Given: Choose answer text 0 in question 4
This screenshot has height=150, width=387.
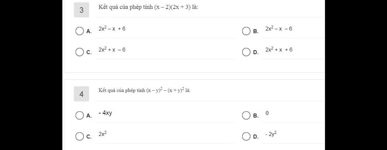Looking at the screenshot, I should point(267,113).
